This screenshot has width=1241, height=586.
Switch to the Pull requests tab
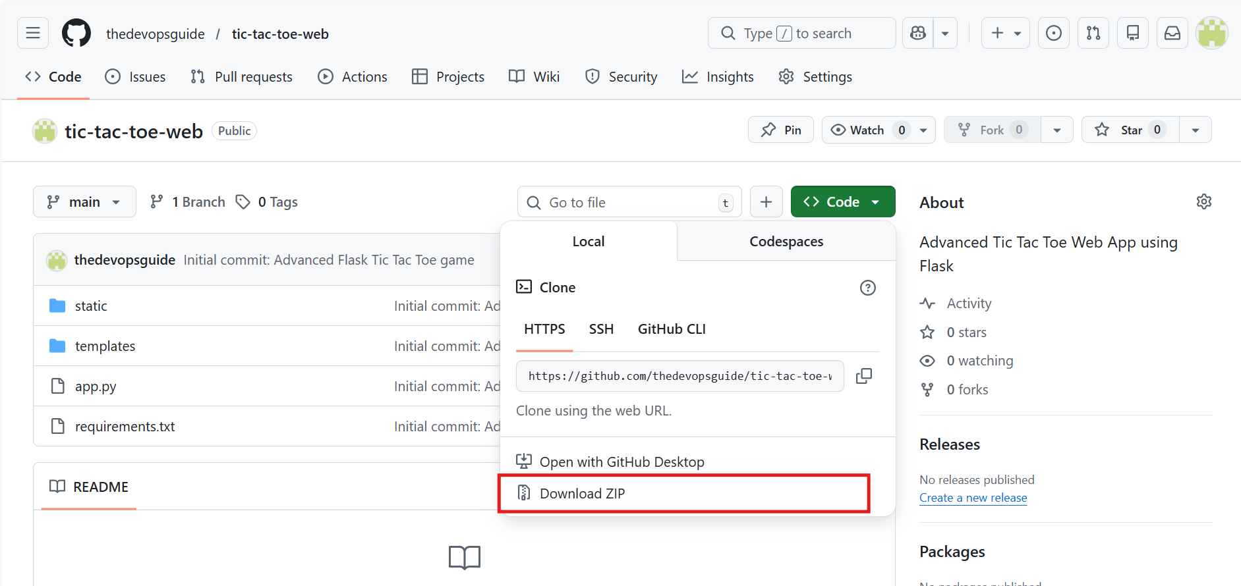click(x=241, y=77)
